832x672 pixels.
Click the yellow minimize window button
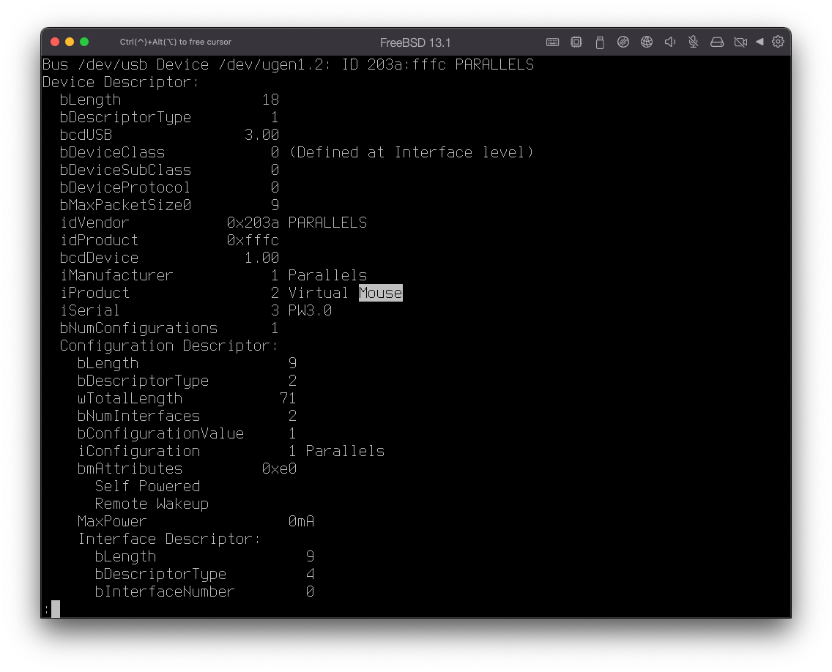coord(70,42)
